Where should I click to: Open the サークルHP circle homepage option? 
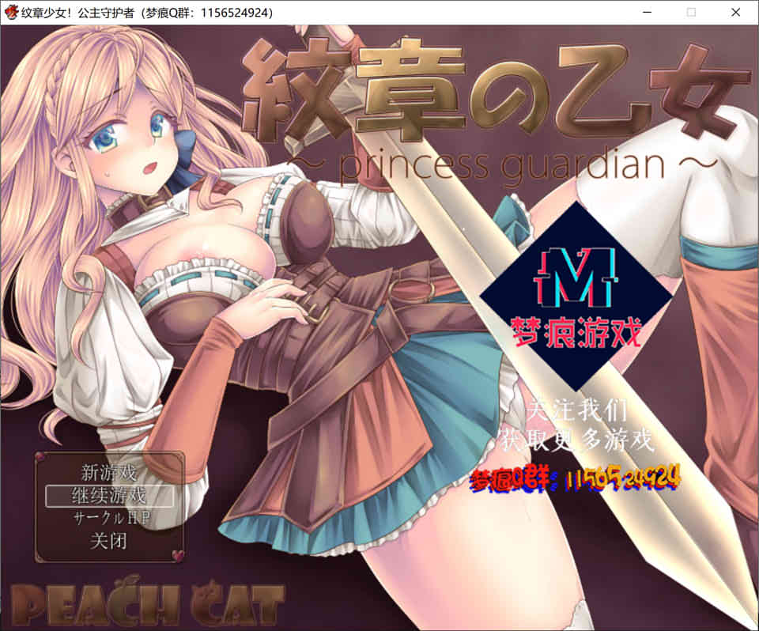pos(109,519)
